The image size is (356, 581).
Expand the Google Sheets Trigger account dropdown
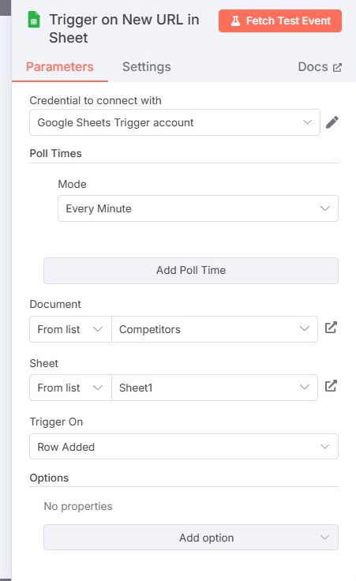coord(174,122)
